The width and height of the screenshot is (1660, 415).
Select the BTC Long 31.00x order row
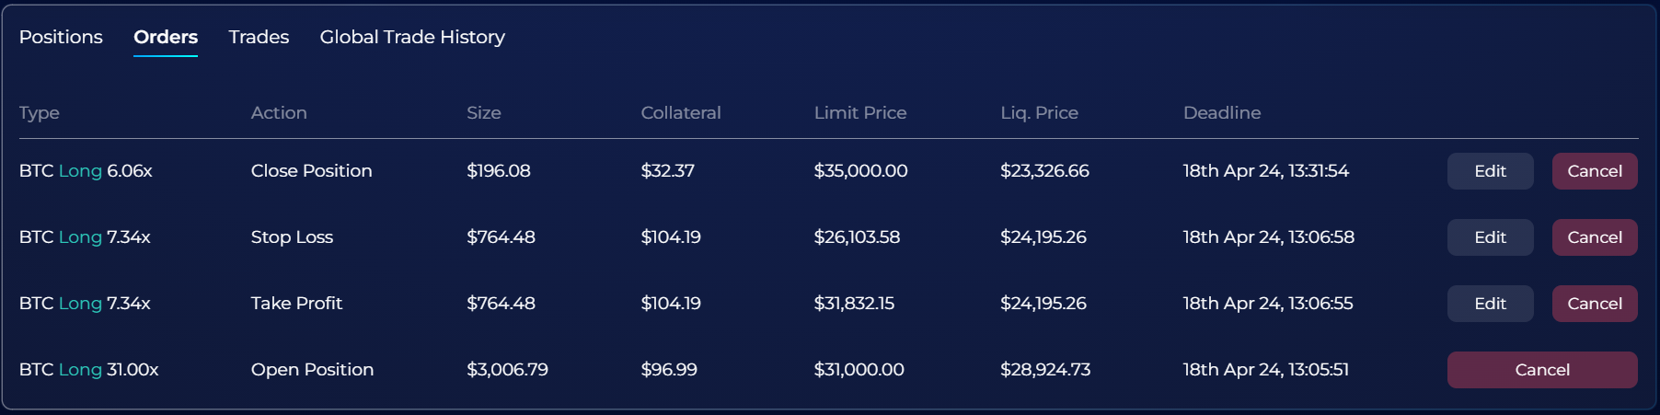click(88, 370)
